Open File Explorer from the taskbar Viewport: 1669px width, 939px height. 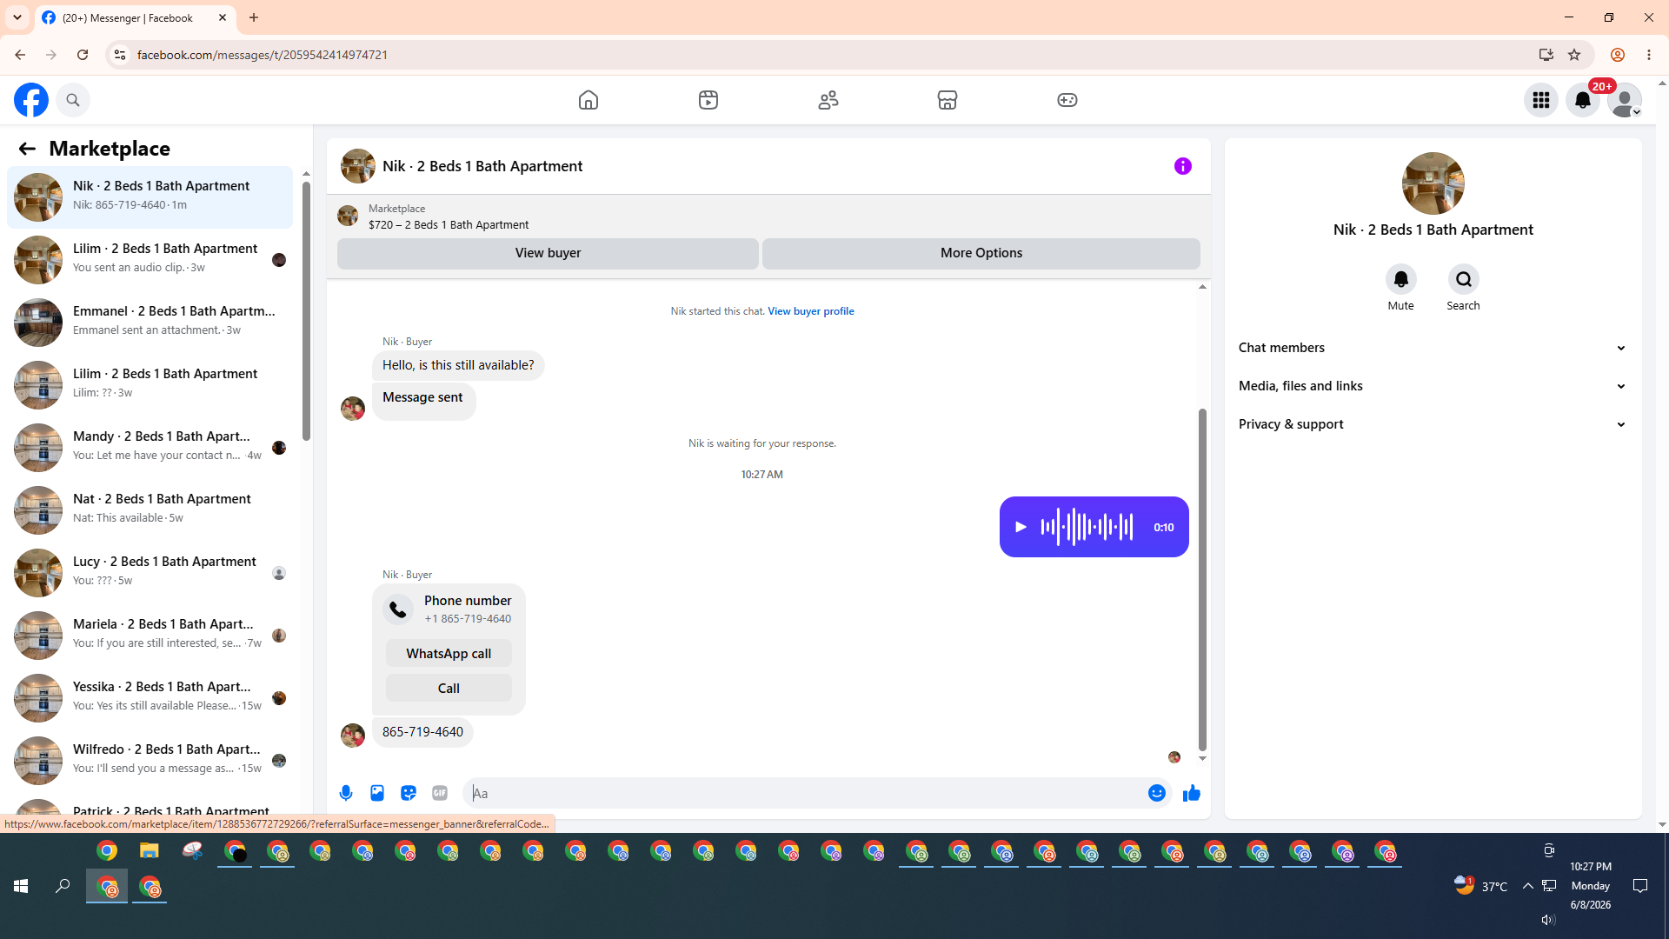point(150,850)
